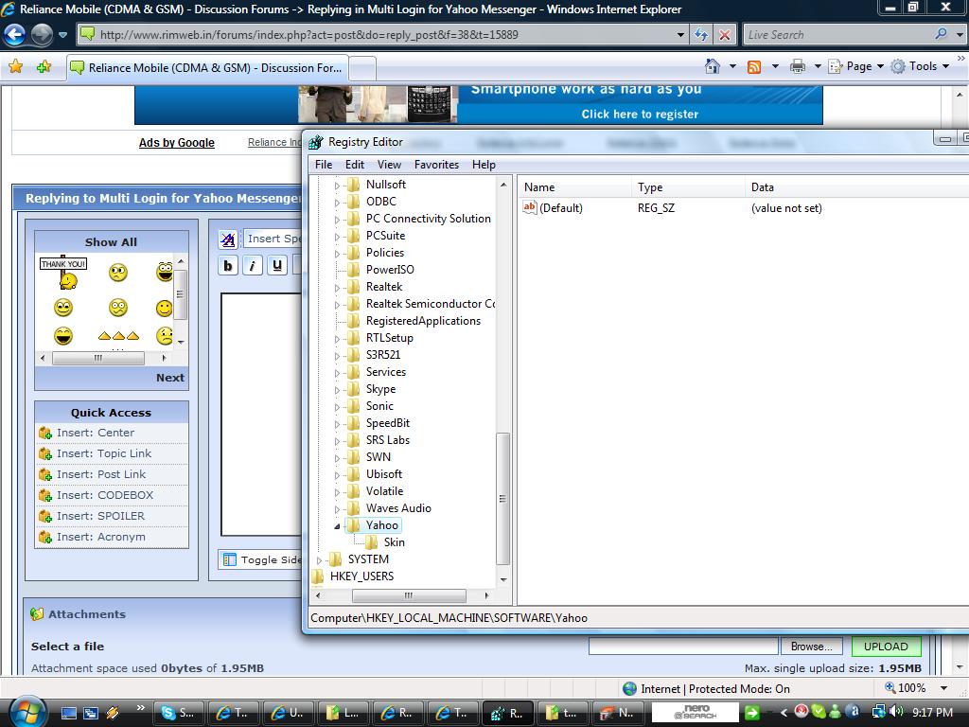Open the Recent Pages dropdown arrow

[x=62, y=35]
